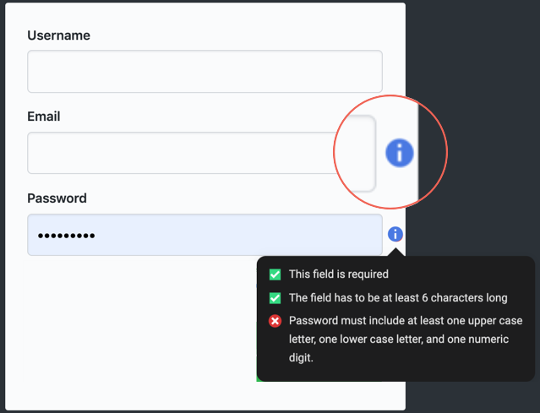Click the small info icon beside Password field

click(395, 235)
